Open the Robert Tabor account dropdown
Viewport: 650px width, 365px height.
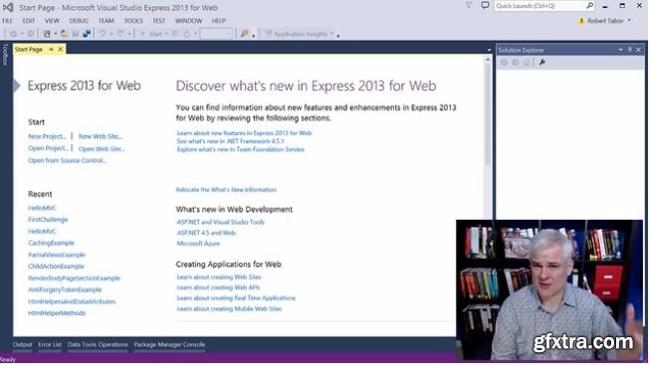point(629,21)
